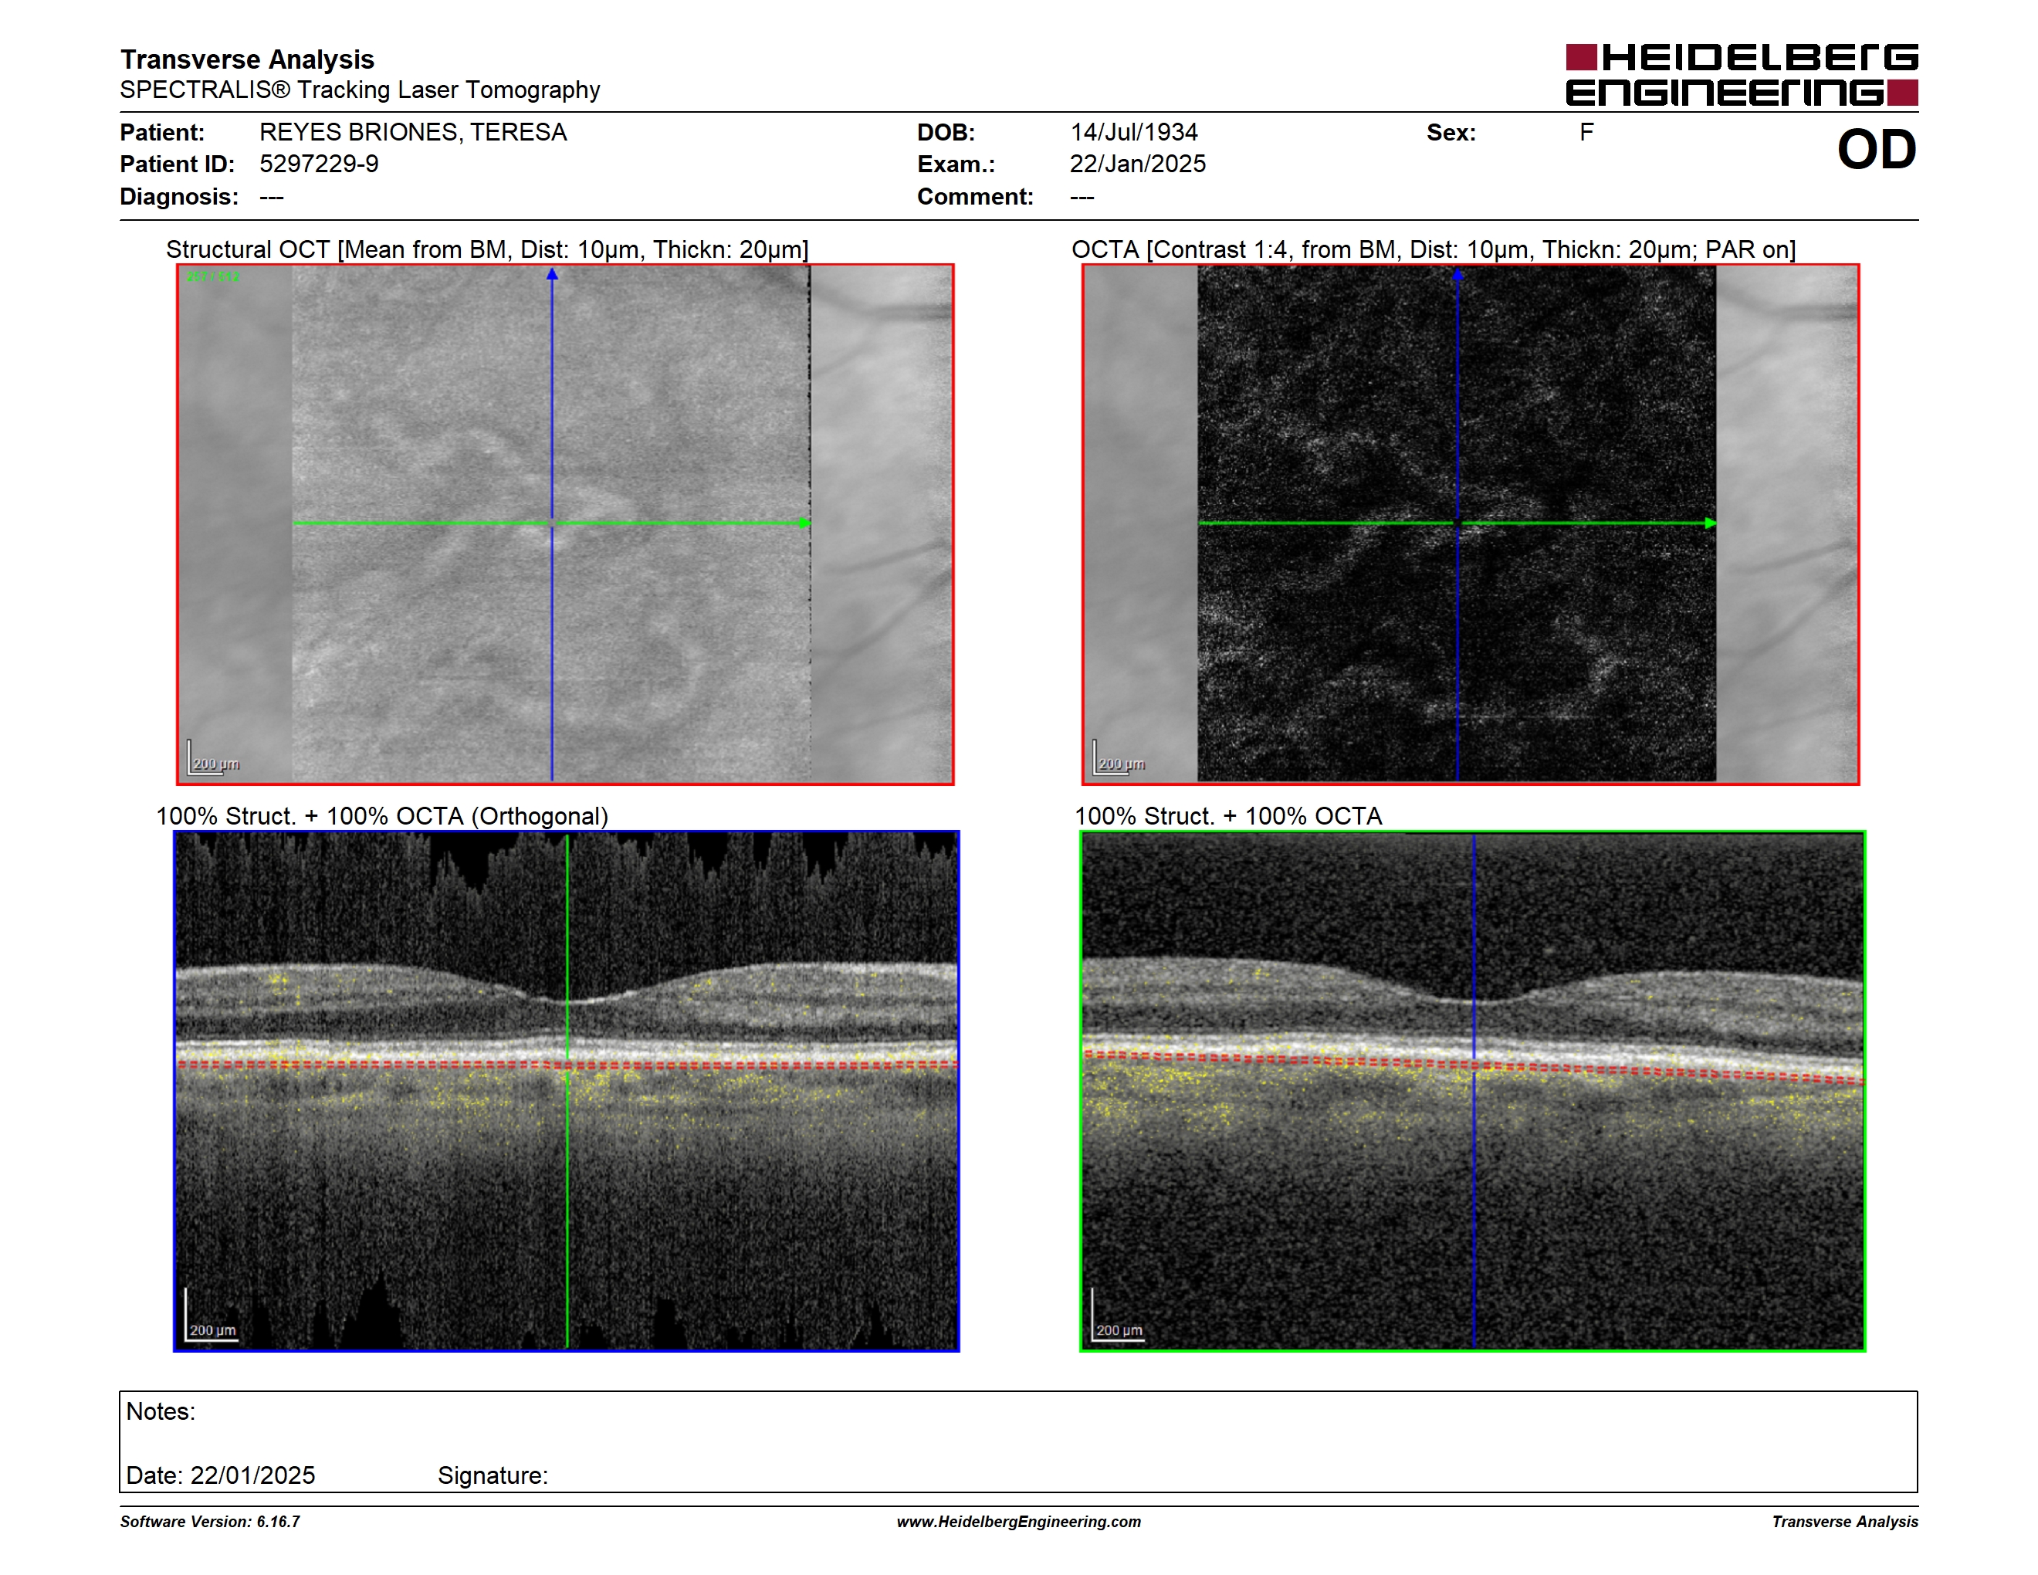Click the www.HeidelbergEngineering.com link
The width and height of the screenshot is (2038, 1575).
(x=1018, y=1522)
